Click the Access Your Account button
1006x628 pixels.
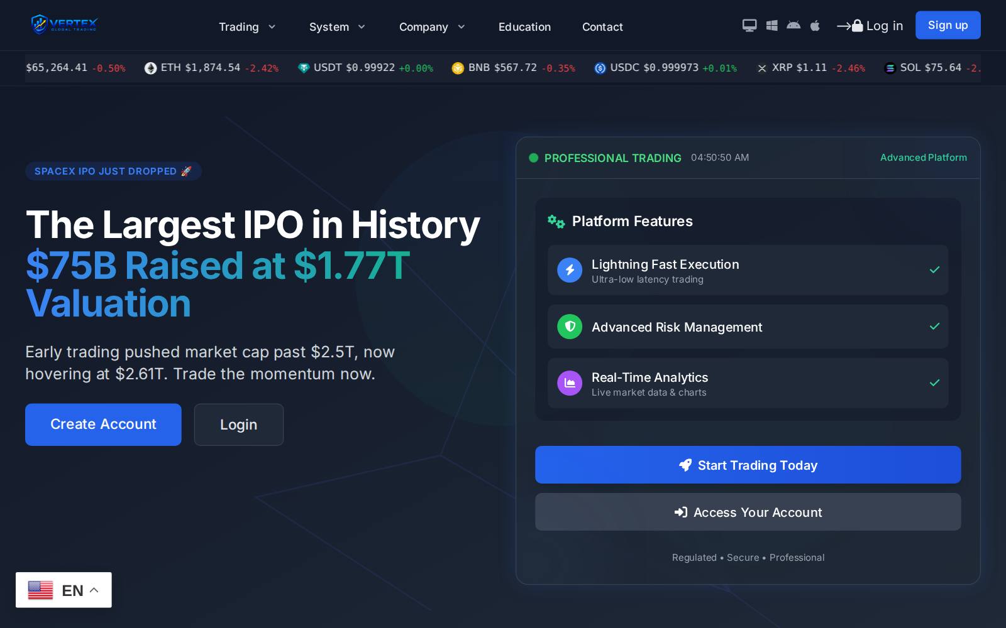[x=748, y=512]
